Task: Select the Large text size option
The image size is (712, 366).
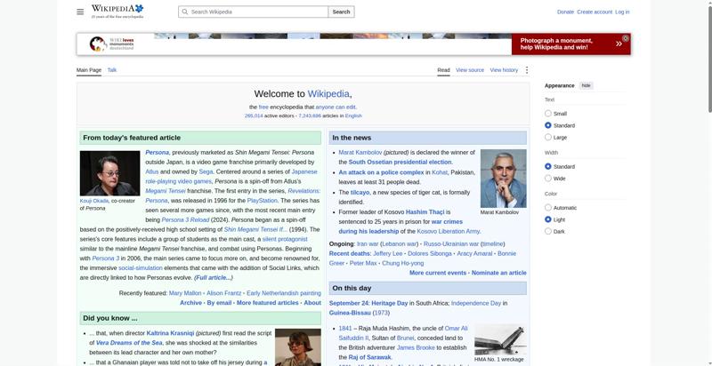Action: [x=548, y=137]
